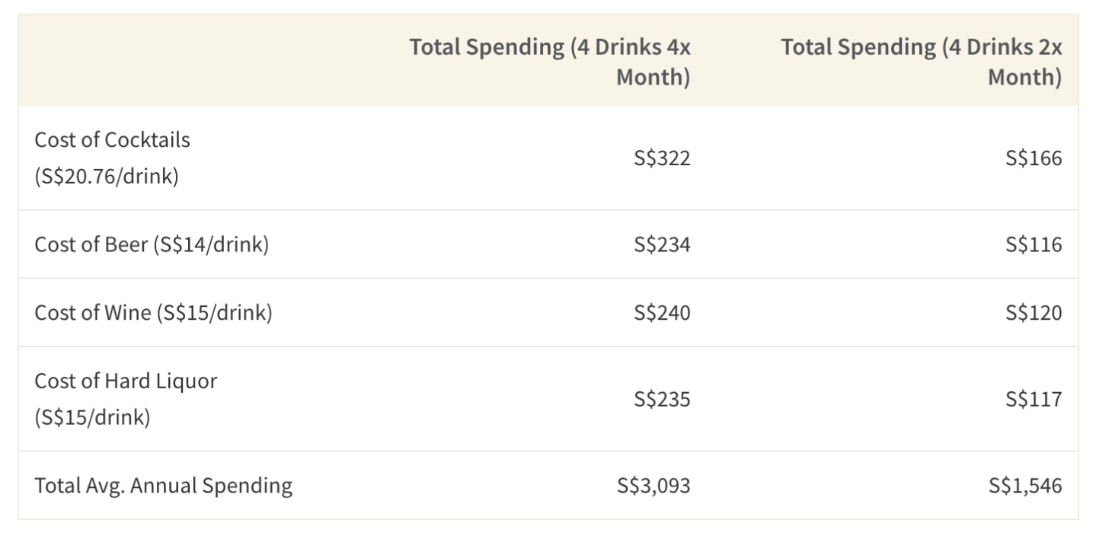Click the S$3,093 annual total value
1096x536 pixels.
(x=653, y=485)
